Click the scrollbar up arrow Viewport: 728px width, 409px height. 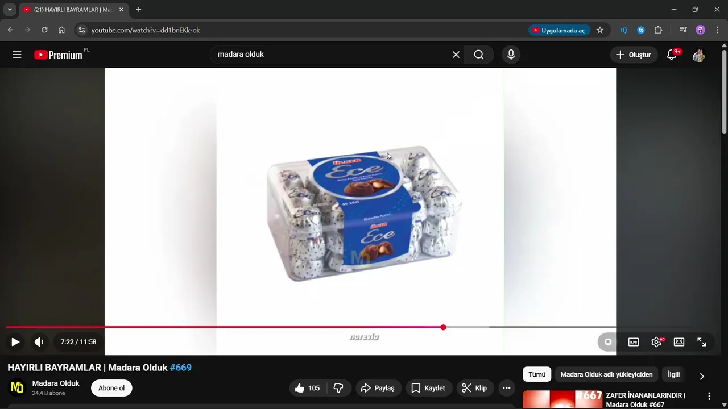[x=724, y=45]
